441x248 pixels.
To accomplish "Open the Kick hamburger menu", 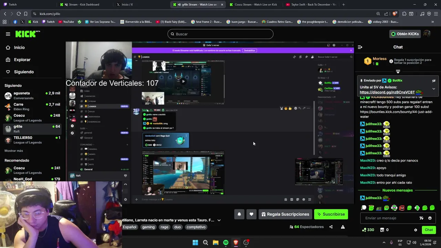I will [x=8, y=34].
